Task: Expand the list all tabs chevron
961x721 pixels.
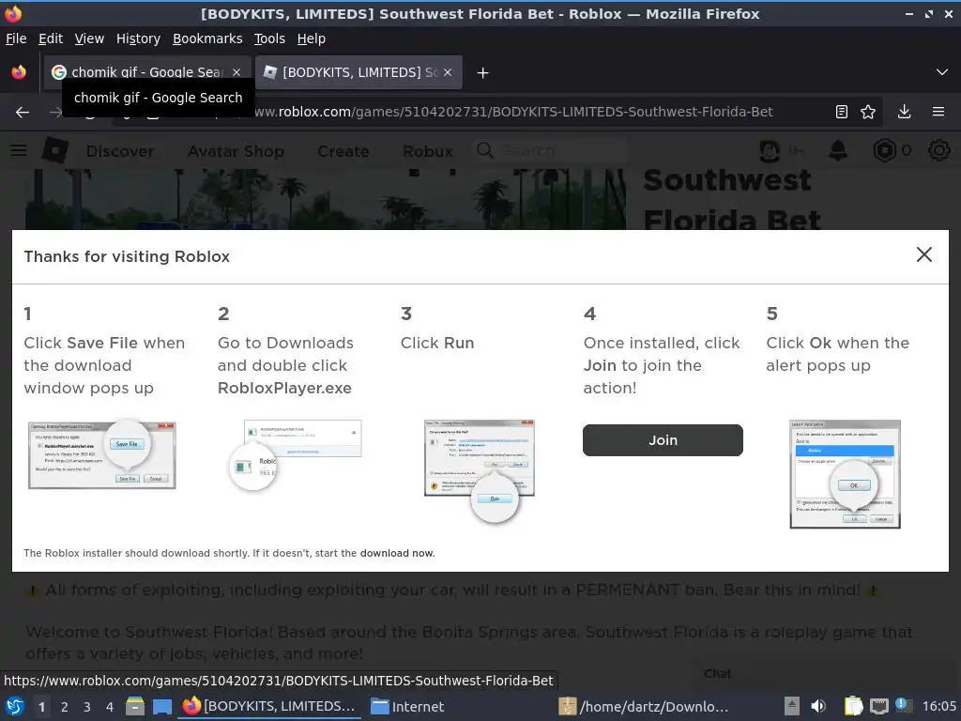Action: (942, 72)
